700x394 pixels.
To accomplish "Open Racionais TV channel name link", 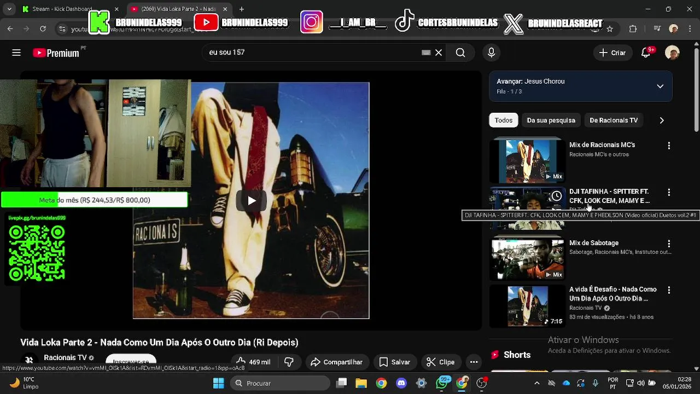I will (65, 357).
